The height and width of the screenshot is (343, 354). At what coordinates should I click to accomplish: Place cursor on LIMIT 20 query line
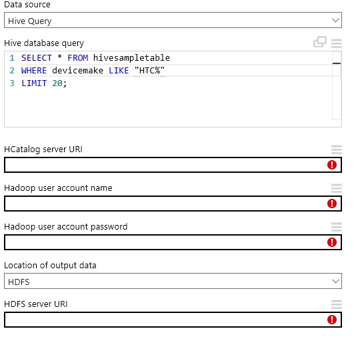click(x=44, y=83)
